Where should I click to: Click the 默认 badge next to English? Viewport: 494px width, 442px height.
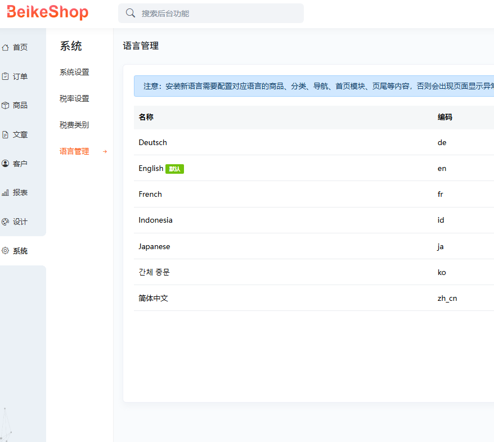[x=175, y=168]
